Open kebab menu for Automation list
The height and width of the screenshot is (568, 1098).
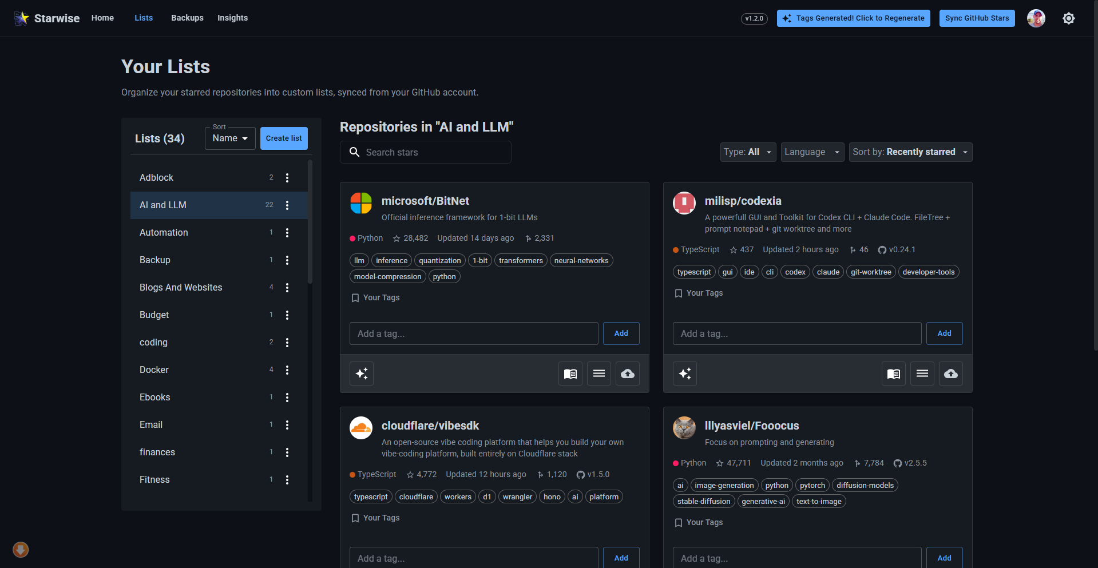pos(287,233)
